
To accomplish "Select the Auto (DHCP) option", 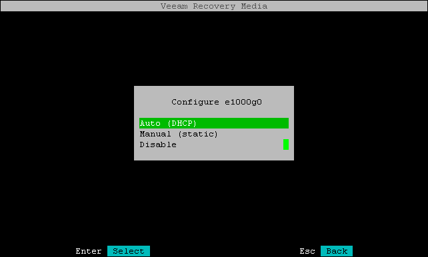I will (214, 123).
